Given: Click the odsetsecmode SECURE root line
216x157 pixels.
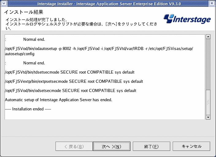Looking at the screenshot, I should coord(71,91).
